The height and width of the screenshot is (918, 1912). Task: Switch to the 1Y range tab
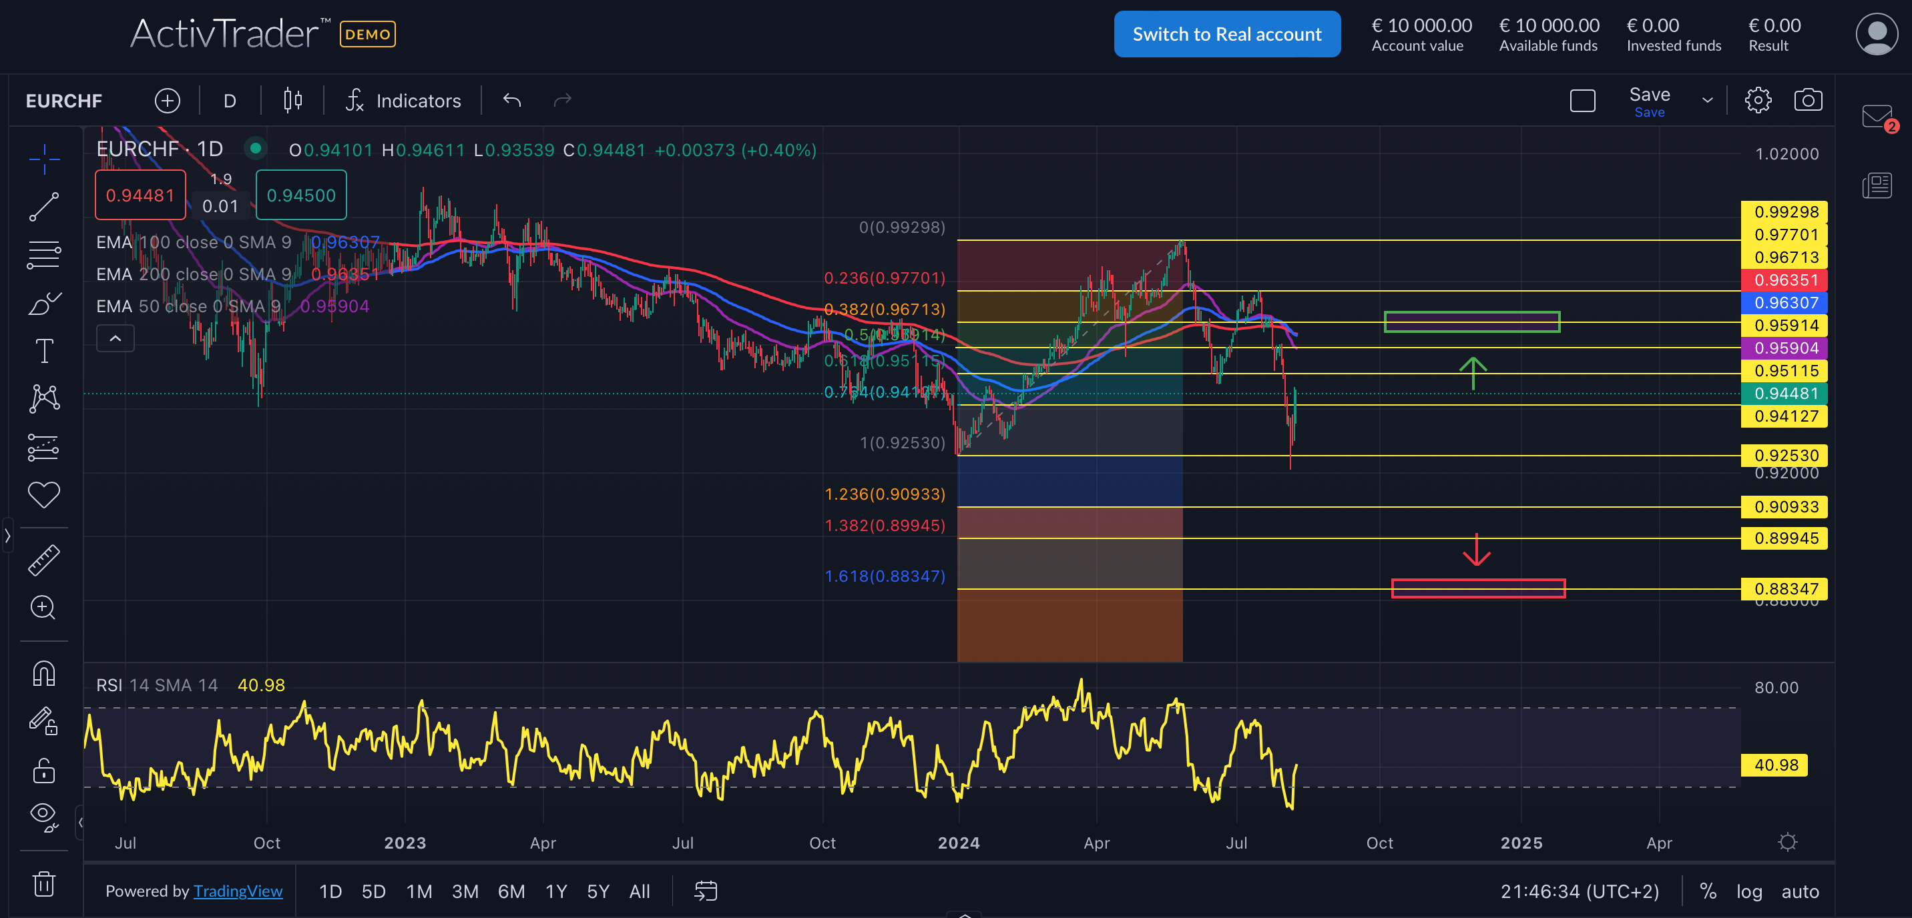coord(556,891)
